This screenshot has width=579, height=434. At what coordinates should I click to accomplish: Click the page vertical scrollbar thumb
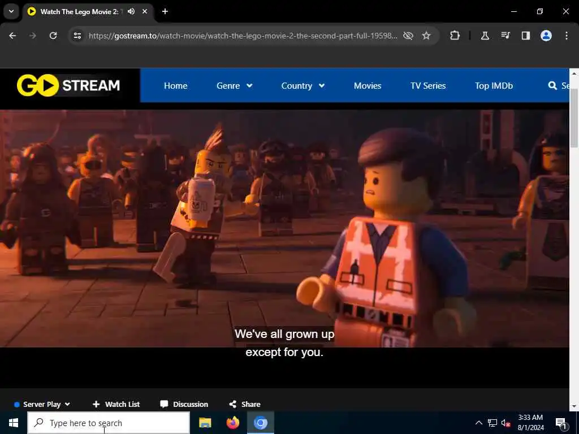[x=574, y=118]
